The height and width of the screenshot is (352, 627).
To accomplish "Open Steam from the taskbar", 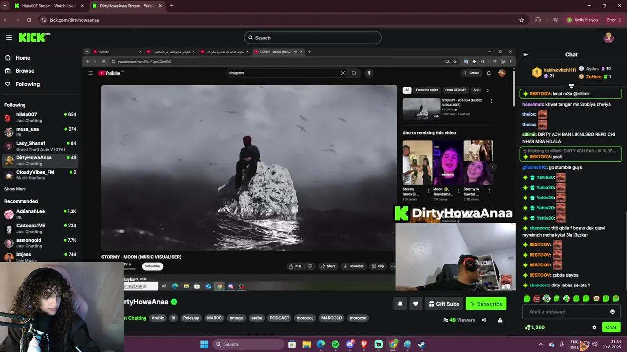I will [421, 344].
